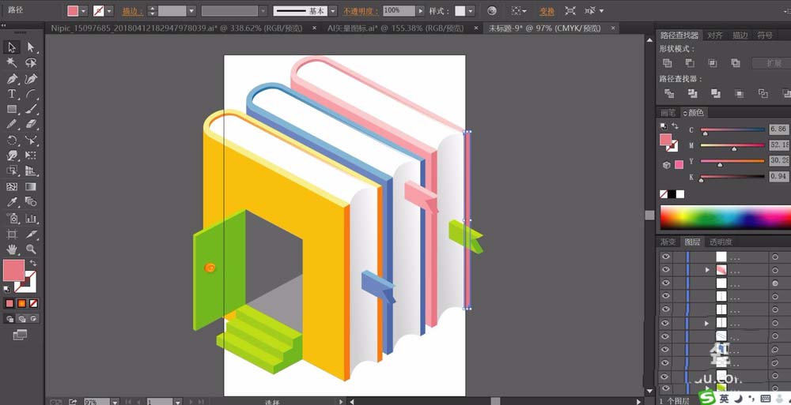The width and height of the screenshot is (791, 405).
Task: Select the Pen tool
Action: coord(12,79)
